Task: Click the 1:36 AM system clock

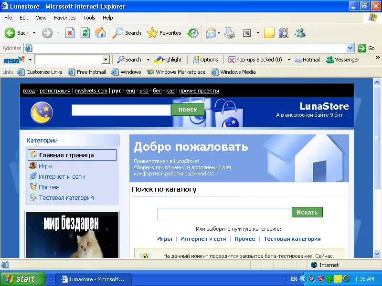Action: pos(364,279)
